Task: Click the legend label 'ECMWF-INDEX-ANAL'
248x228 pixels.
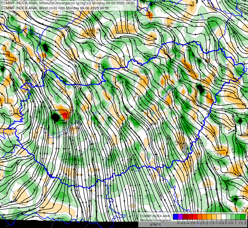Action: (155, 216)
